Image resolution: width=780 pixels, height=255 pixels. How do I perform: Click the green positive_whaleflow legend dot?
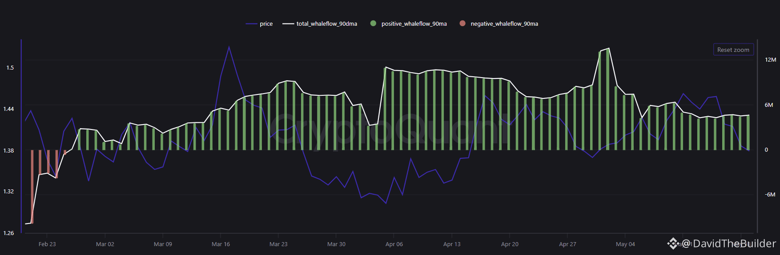pyautogui.click(x=373, y=24)
